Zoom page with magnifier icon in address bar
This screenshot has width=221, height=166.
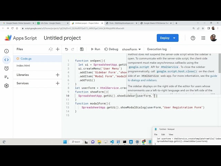(x=193, y=28)
